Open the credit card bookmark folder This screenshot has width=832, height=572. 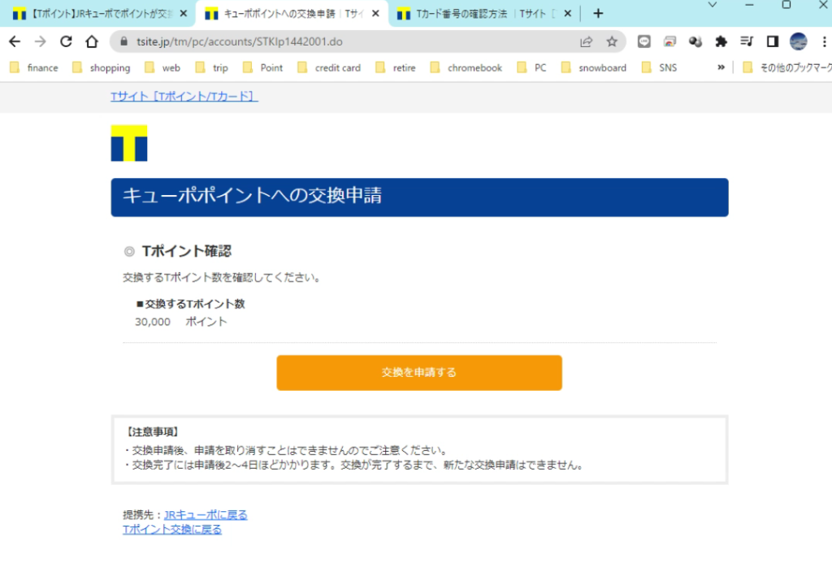[329, 67]
